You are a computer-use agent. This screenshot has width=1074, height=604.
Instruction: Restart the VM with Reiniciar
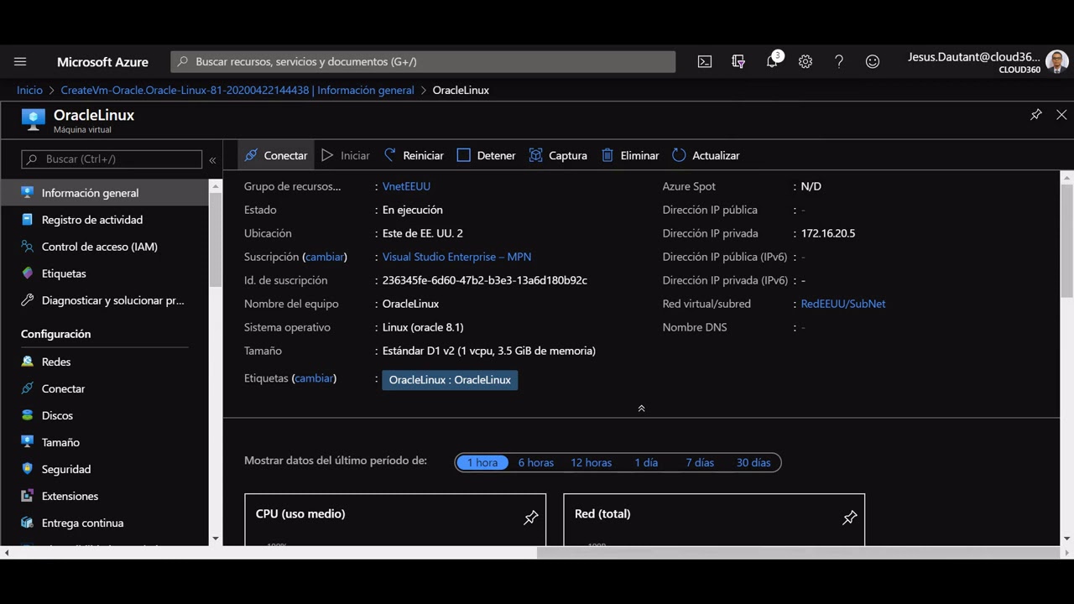point(414,155)
